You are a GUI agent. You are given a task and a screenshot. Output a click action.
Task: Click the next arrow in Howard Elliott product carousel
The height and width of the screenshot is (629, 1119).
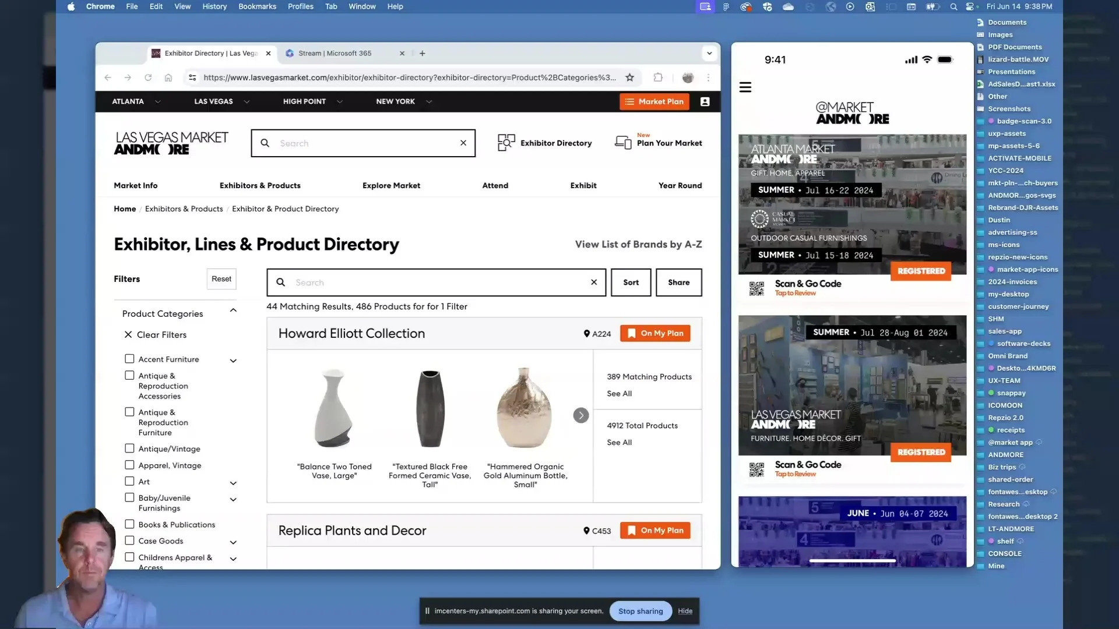coord(580,415)
